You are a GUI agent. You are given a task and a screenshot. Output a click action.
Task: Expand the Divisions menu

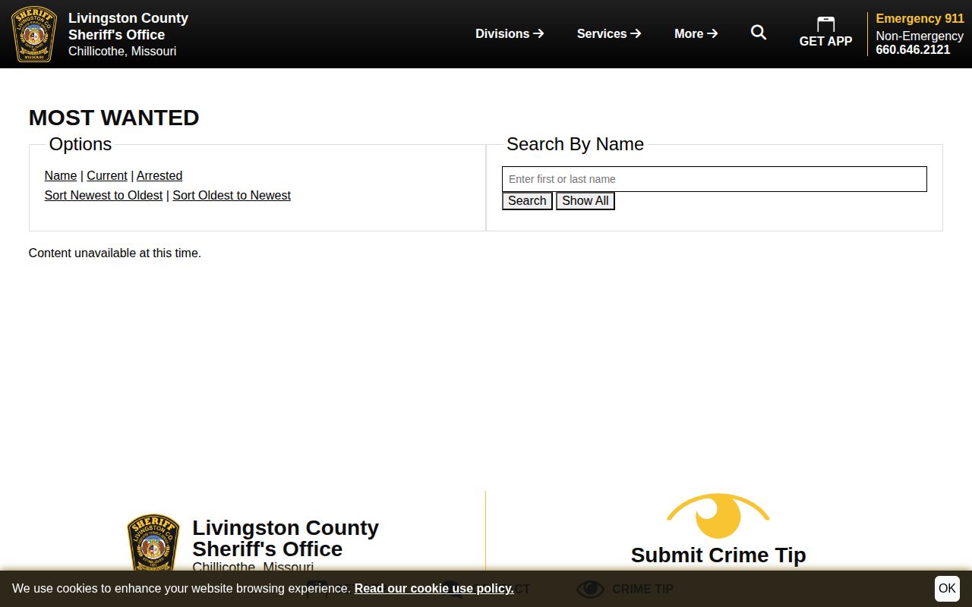click(510, 33)
